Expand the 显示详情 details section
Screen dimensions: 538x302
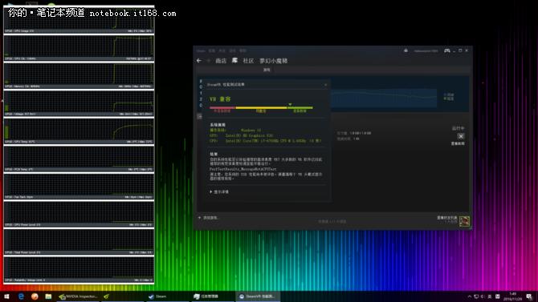click(x=219, y=191)
